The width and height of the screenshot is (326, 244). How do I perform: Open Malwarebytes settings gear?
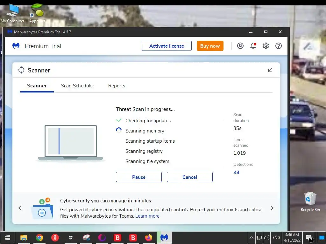pos(266,46)
